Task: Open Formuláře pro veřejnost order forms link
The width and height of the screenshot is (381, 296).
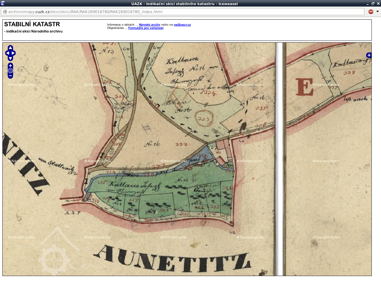Action: [146, 28]
